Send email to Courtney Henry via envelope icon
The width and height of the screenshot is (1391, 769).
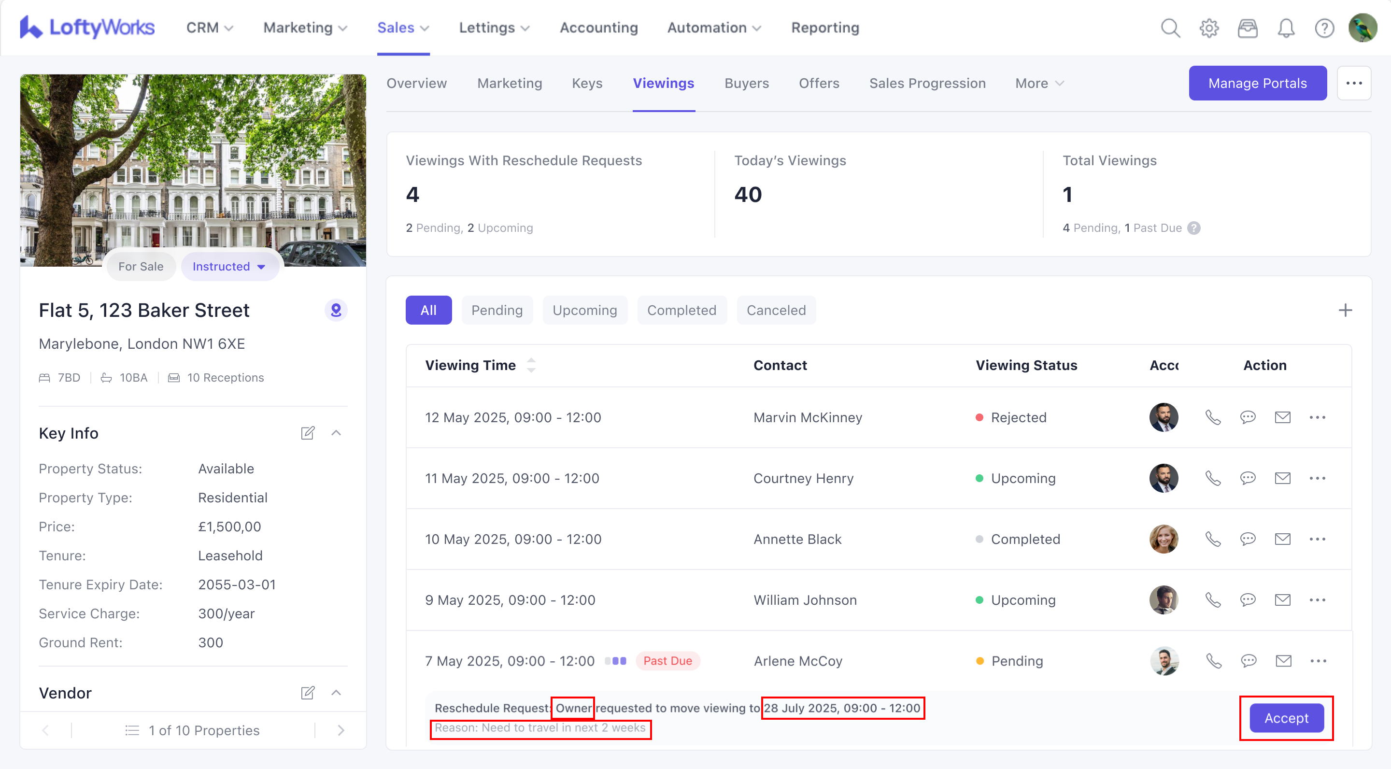[1282, 479]
